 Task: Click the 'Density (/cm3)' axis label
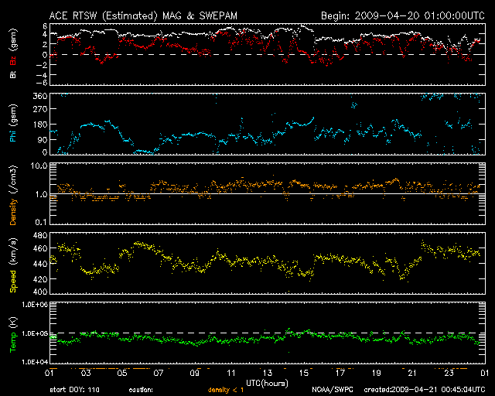[13, 195]
